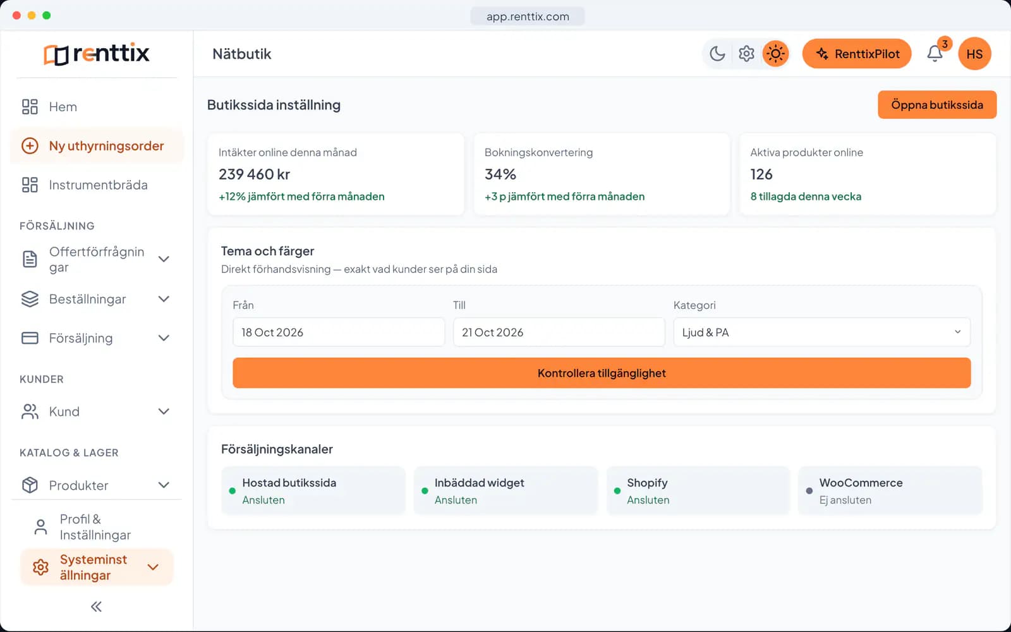Select the Shopify channel card
The width and height of the screenshot is (1011, 632).
[698, 491]
